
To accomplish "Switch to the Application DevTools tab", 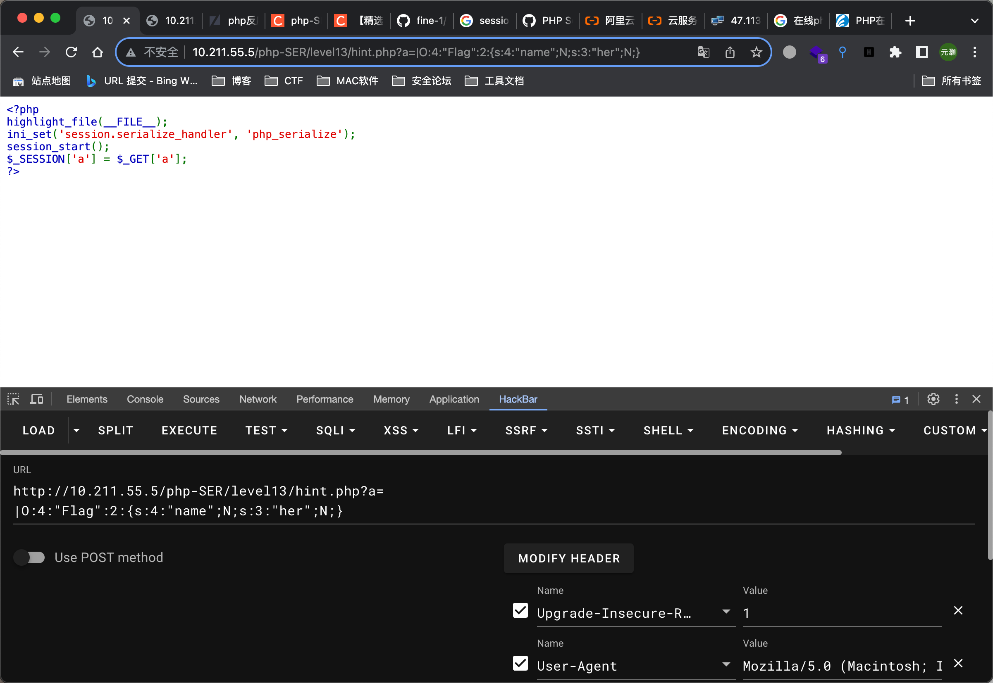I will pyautogui.click(x=454, y=399).
